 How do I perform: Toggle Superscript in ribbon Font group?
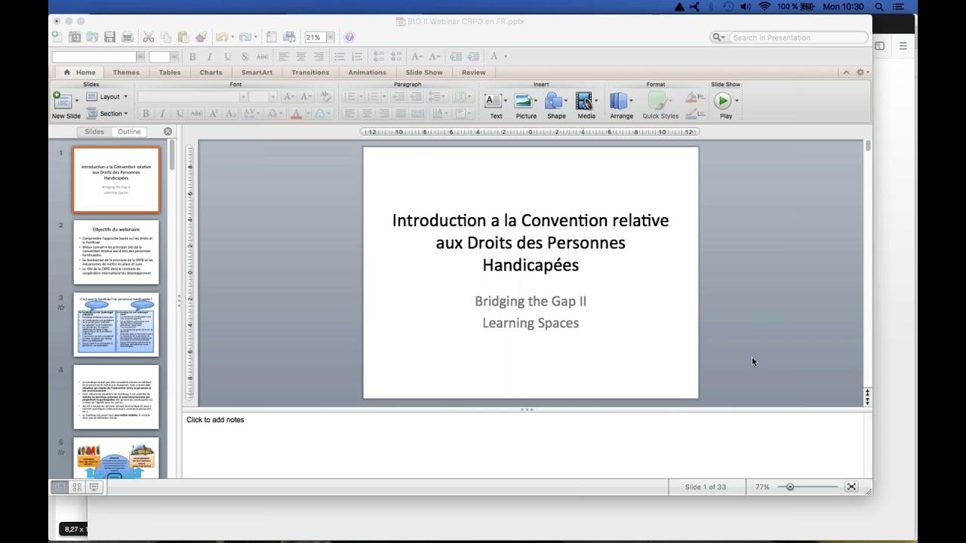214,114
